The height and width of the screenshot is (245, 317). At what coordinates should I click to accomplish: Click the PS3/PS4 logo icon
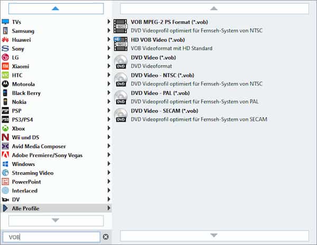pyautogui.click(x=5, y=120)
